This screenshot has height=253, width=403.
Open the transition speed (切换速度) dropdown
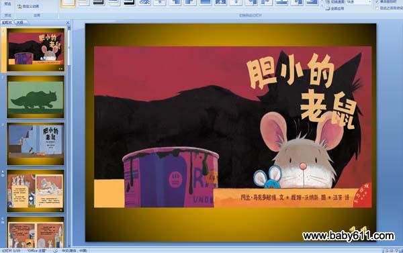[x=359, y=2]
